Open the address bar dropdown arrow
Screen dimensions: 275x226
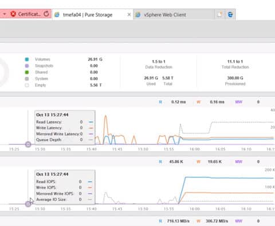point(5,14)
